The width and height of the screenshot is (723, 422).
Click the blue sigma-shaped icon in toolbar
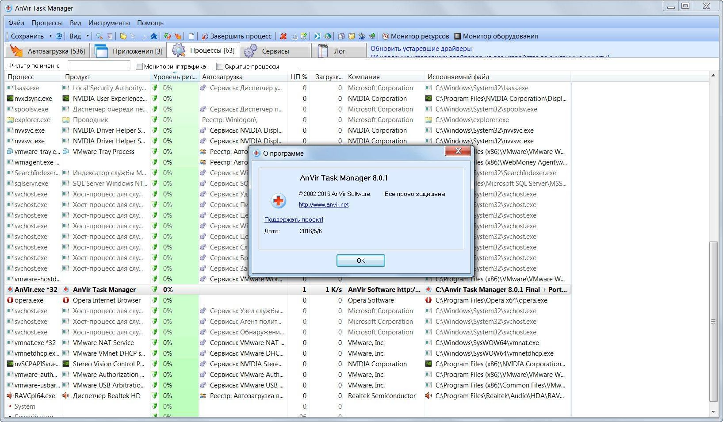tap(317, 36)
